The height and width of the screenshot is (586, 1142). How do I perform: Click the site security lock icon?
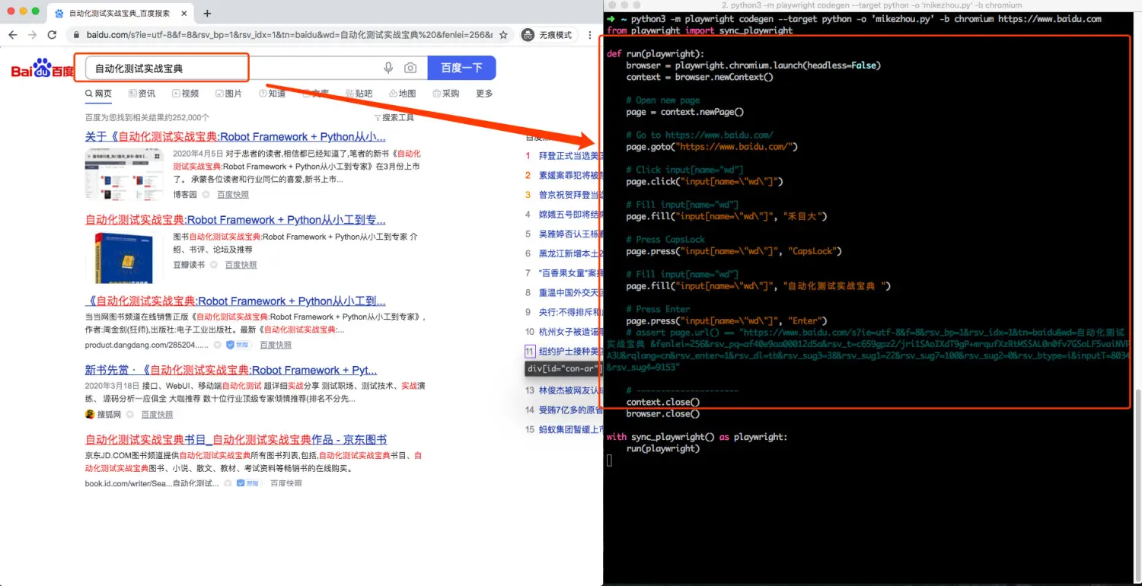pos(76,35)
